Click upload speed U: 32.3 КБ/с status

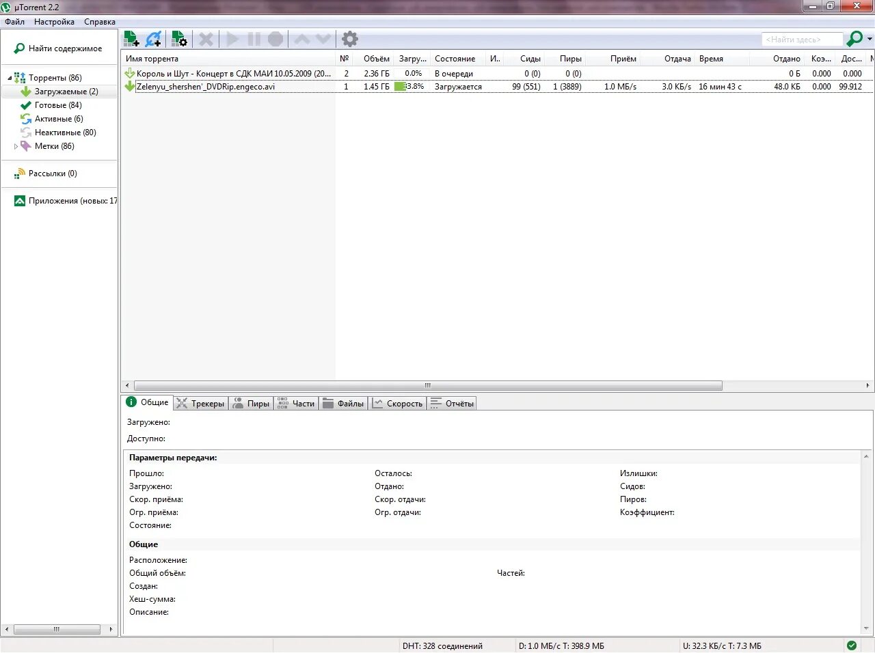[722, 645]
